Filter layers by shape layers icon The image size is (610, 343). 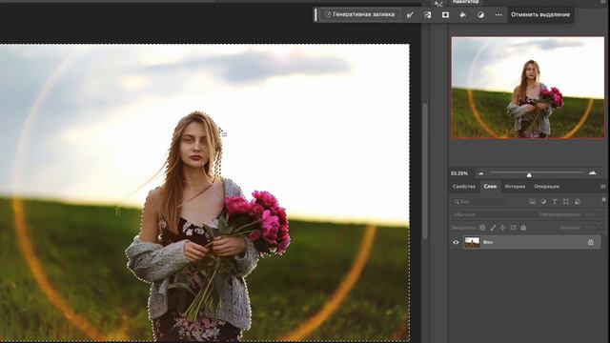pos(566,201)
